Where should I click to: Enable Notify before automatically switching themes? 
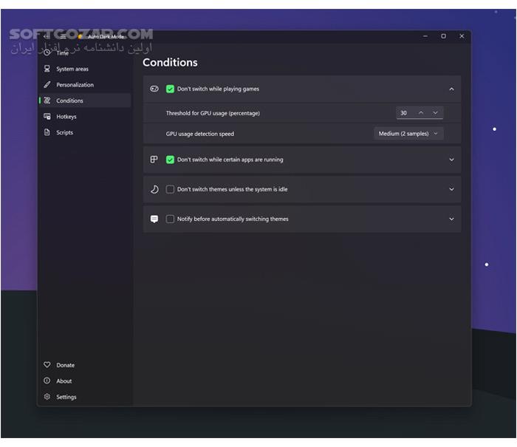click(x=170, y=219)
